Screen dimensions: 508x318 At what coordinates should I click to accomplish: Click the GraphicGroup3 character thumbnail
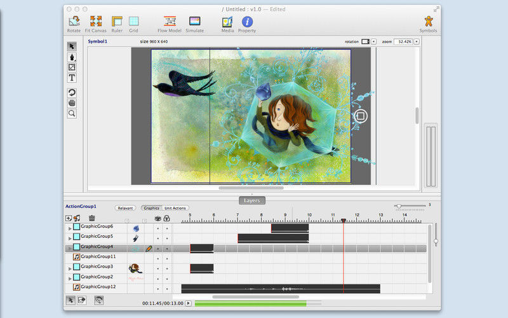click(x=135, y=268)
